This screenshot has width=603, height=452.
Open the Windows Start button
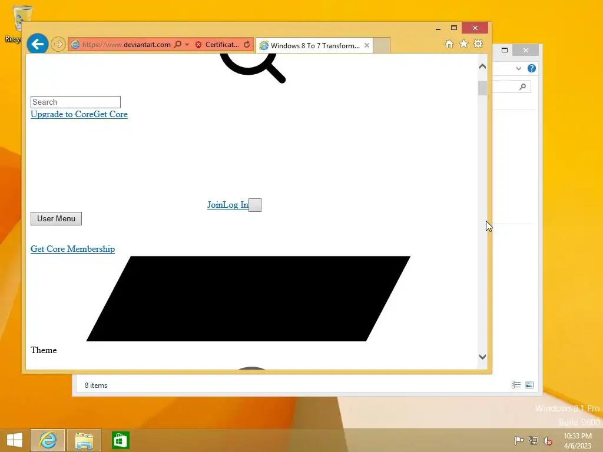pos(15,440)
